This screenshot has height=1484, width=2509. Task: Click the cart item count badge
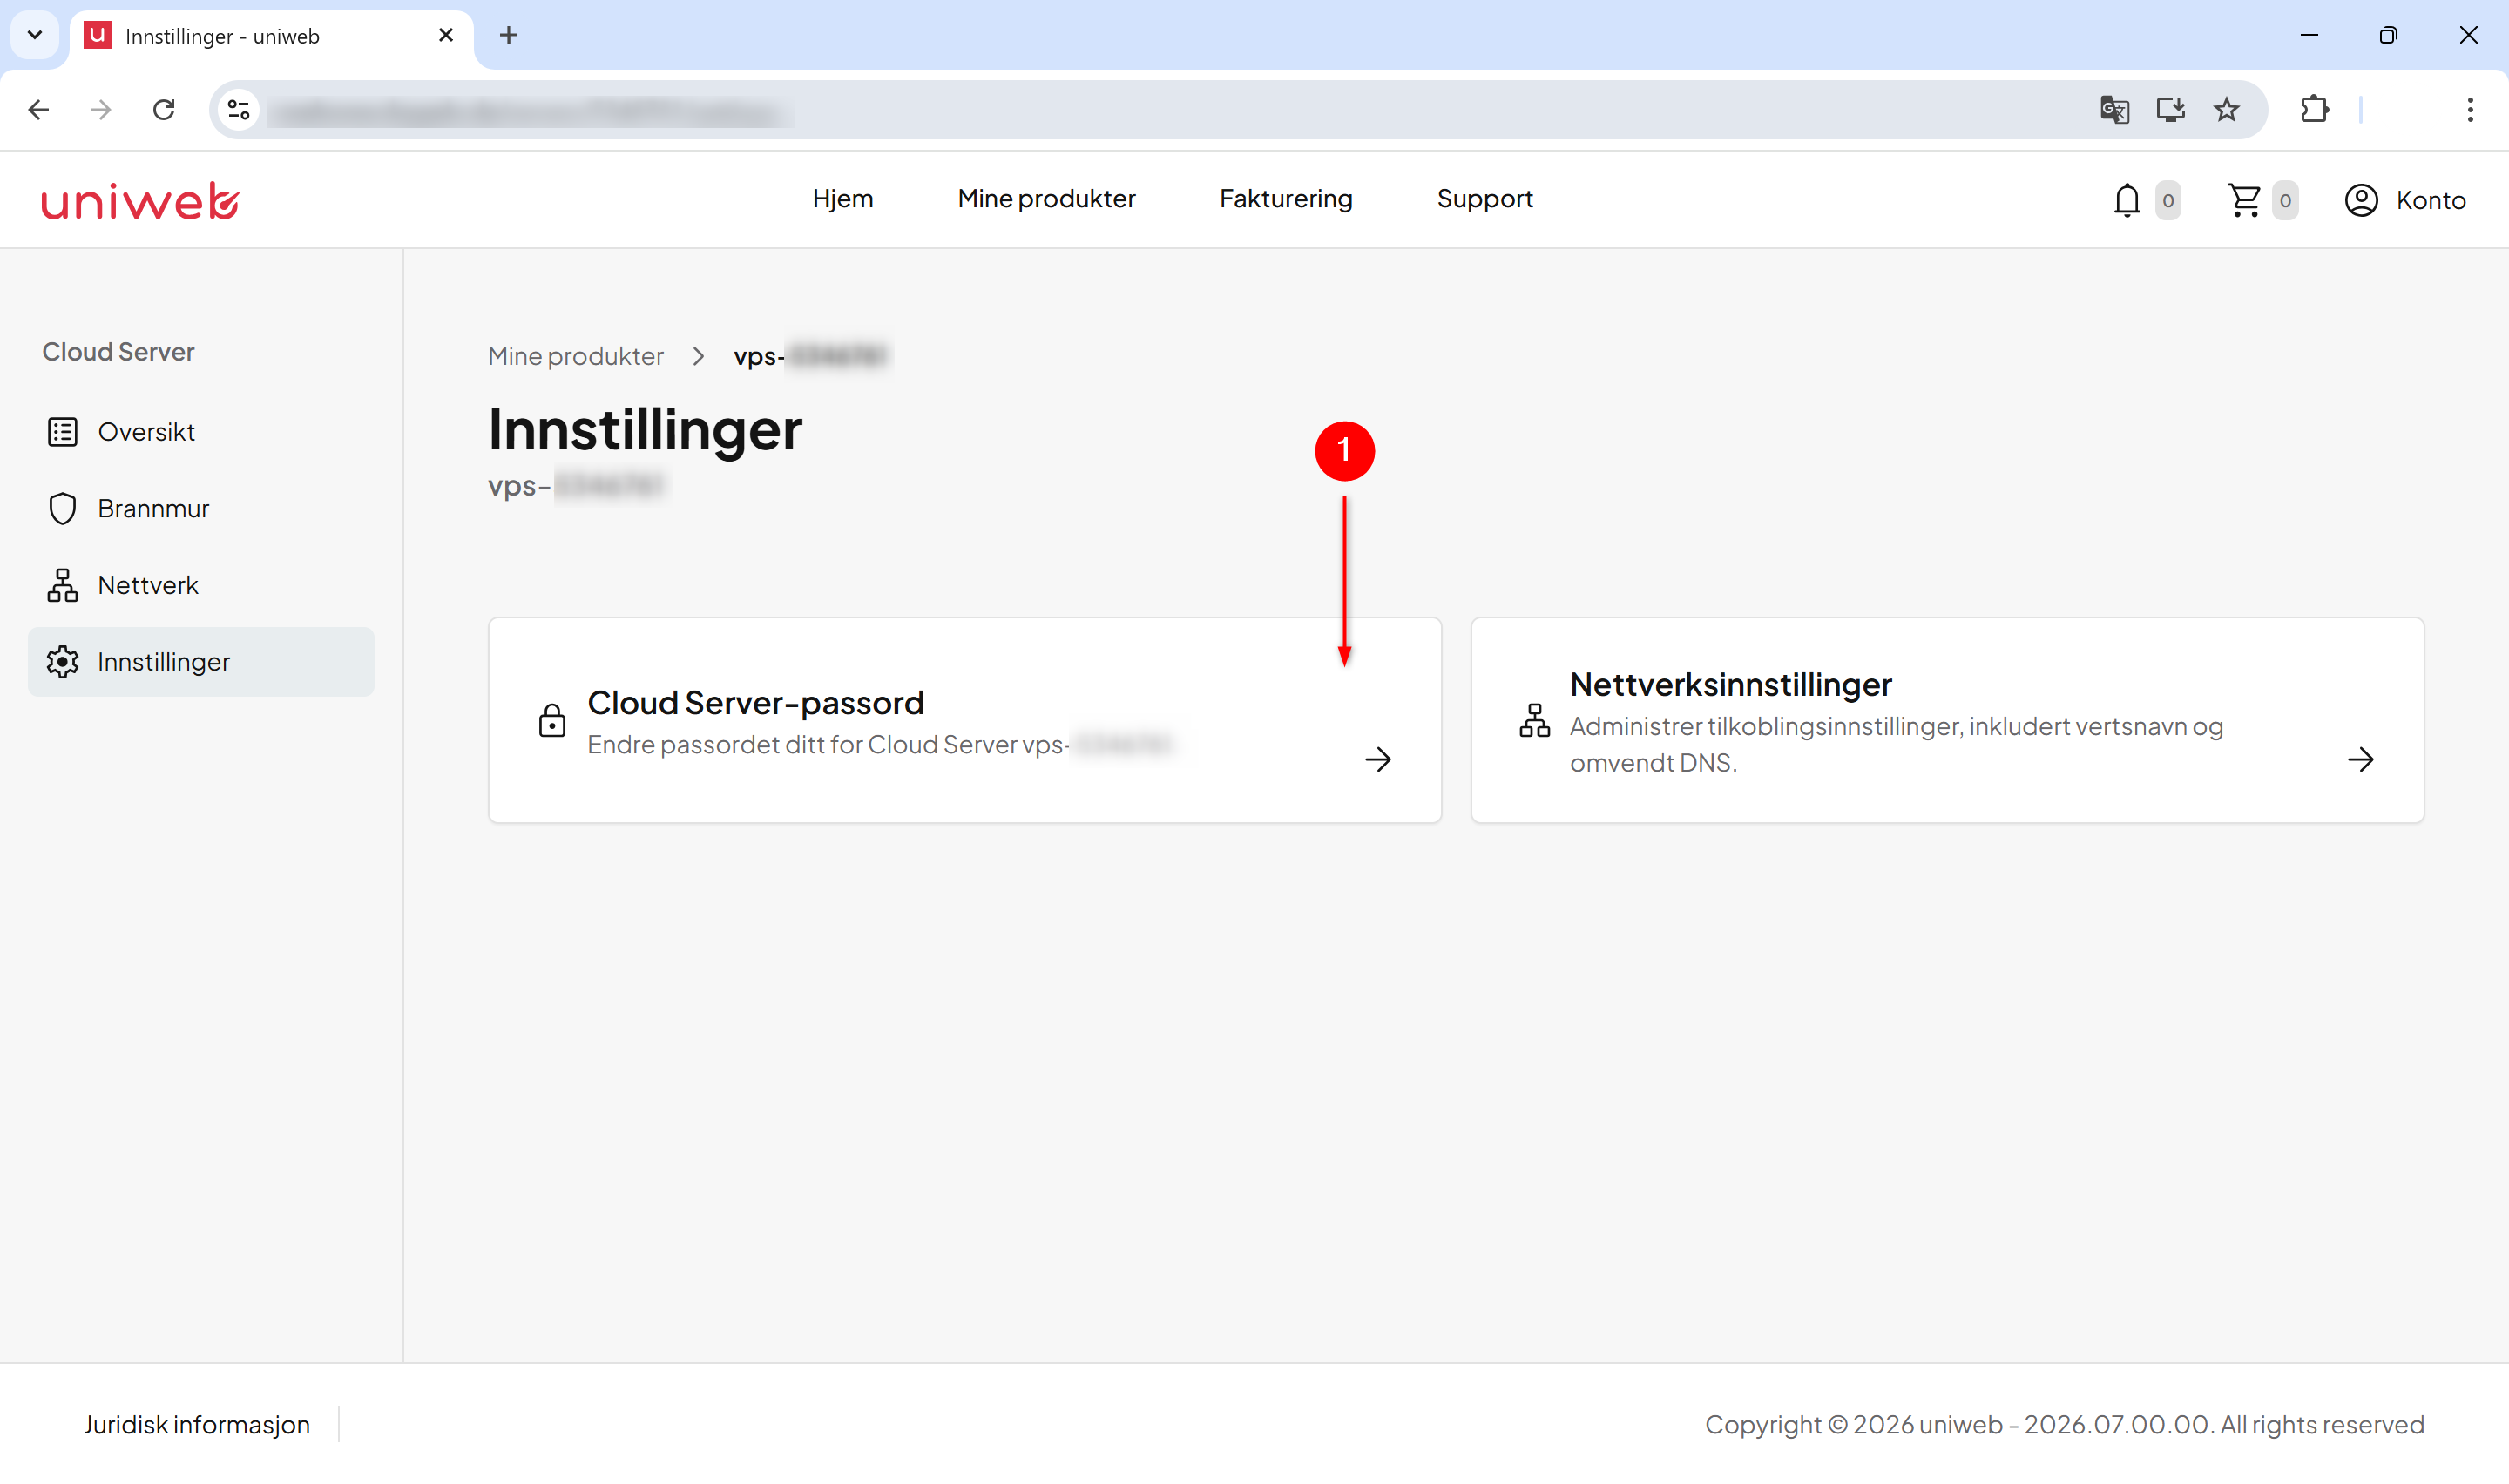point(2284,200)
